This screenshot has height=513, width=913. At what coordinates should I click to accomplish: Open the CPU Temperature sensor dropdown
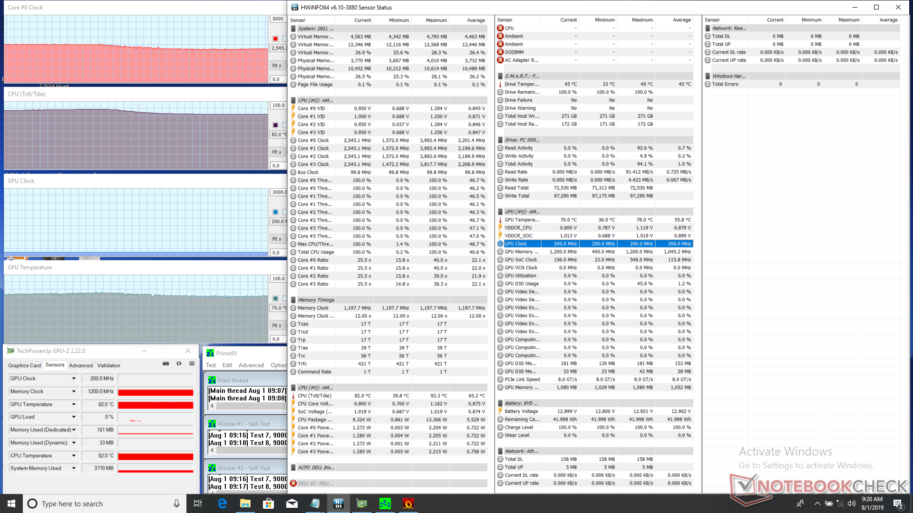(x=74, y=456)
